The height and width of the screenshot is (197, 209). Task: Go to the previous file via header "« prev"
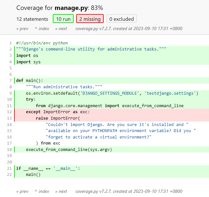[22, 28]
